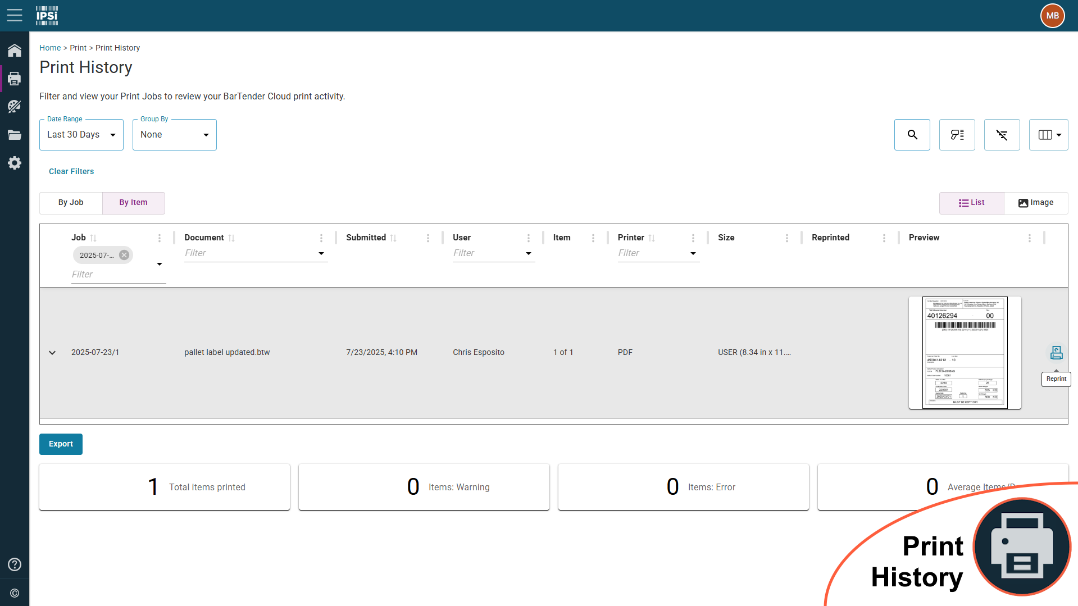The height and width of the screenshot is (606, 1078).
Task: Sort by the Printer column
Action: click(x=652, y=238)
